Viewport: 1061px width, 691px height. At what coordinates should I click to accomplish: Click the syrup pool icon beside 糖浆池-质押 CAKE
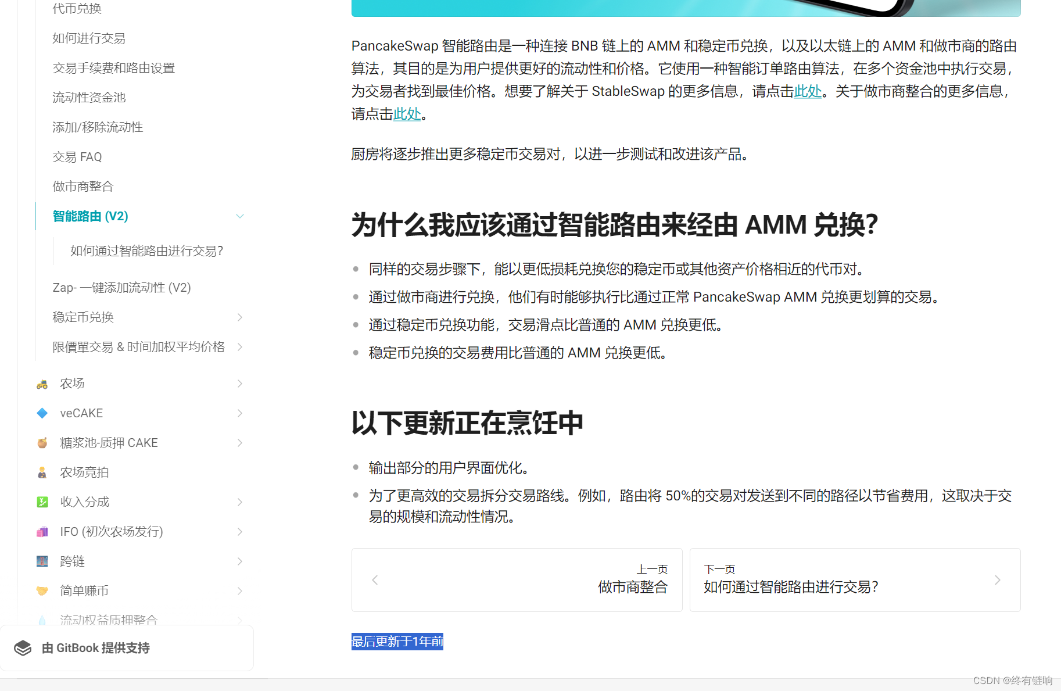coord(42,443)
